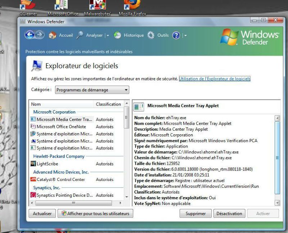Click the Windows Defender title bar icon
Viewport: 288px width, 233px height.
[23, 22]
